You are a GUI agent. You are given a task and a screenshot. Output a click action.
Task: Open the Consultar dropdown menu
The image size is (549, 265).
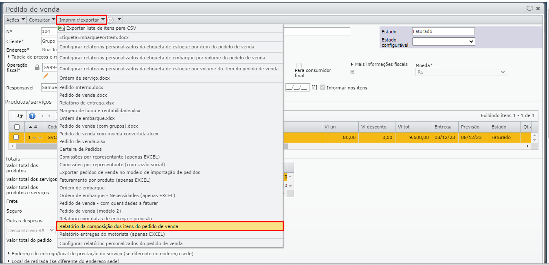[42, 20]
